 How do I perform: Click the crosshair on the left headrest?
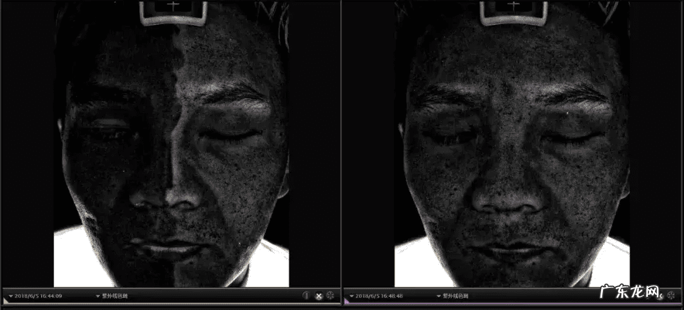(x=172, y=5)
